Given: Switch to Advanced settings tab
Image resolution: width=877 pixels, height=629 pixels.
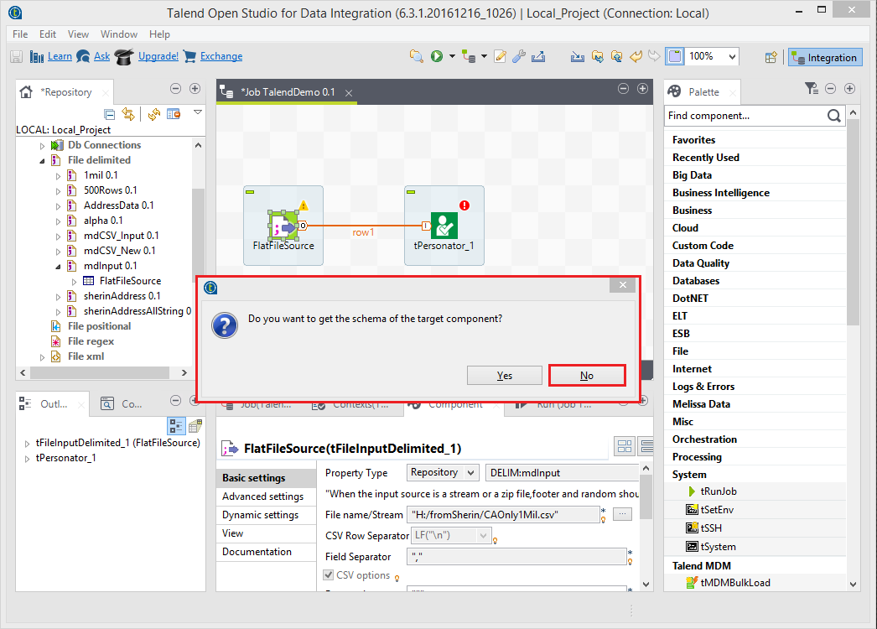Looking at the screenshot, I should pyautogui.click(x=262, y=496).
